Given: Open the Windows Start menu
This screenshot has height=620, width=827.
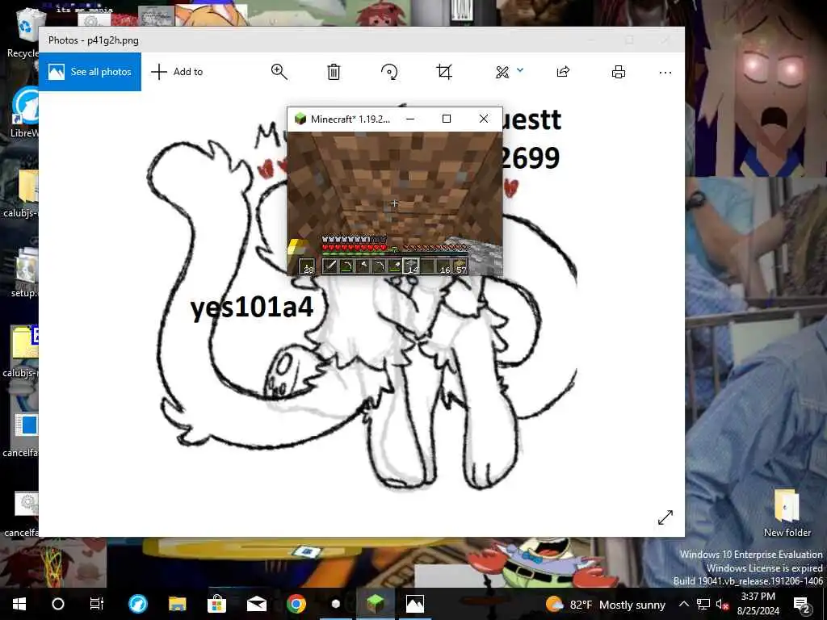Looking at the screenshot, I should pos(19,604).
